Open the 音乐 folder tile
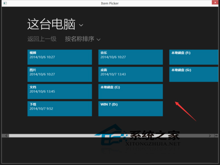Image resolution: width=220 pixels, height=165 pixels. pyautogui.click(x=131, y=57)
